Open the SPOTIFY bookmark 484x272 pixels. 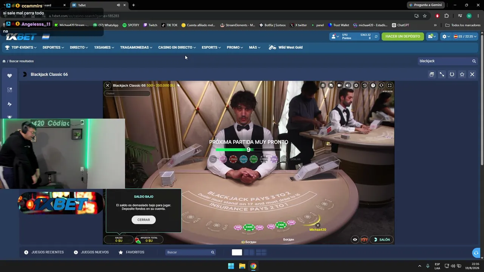[x=131, y=25]
